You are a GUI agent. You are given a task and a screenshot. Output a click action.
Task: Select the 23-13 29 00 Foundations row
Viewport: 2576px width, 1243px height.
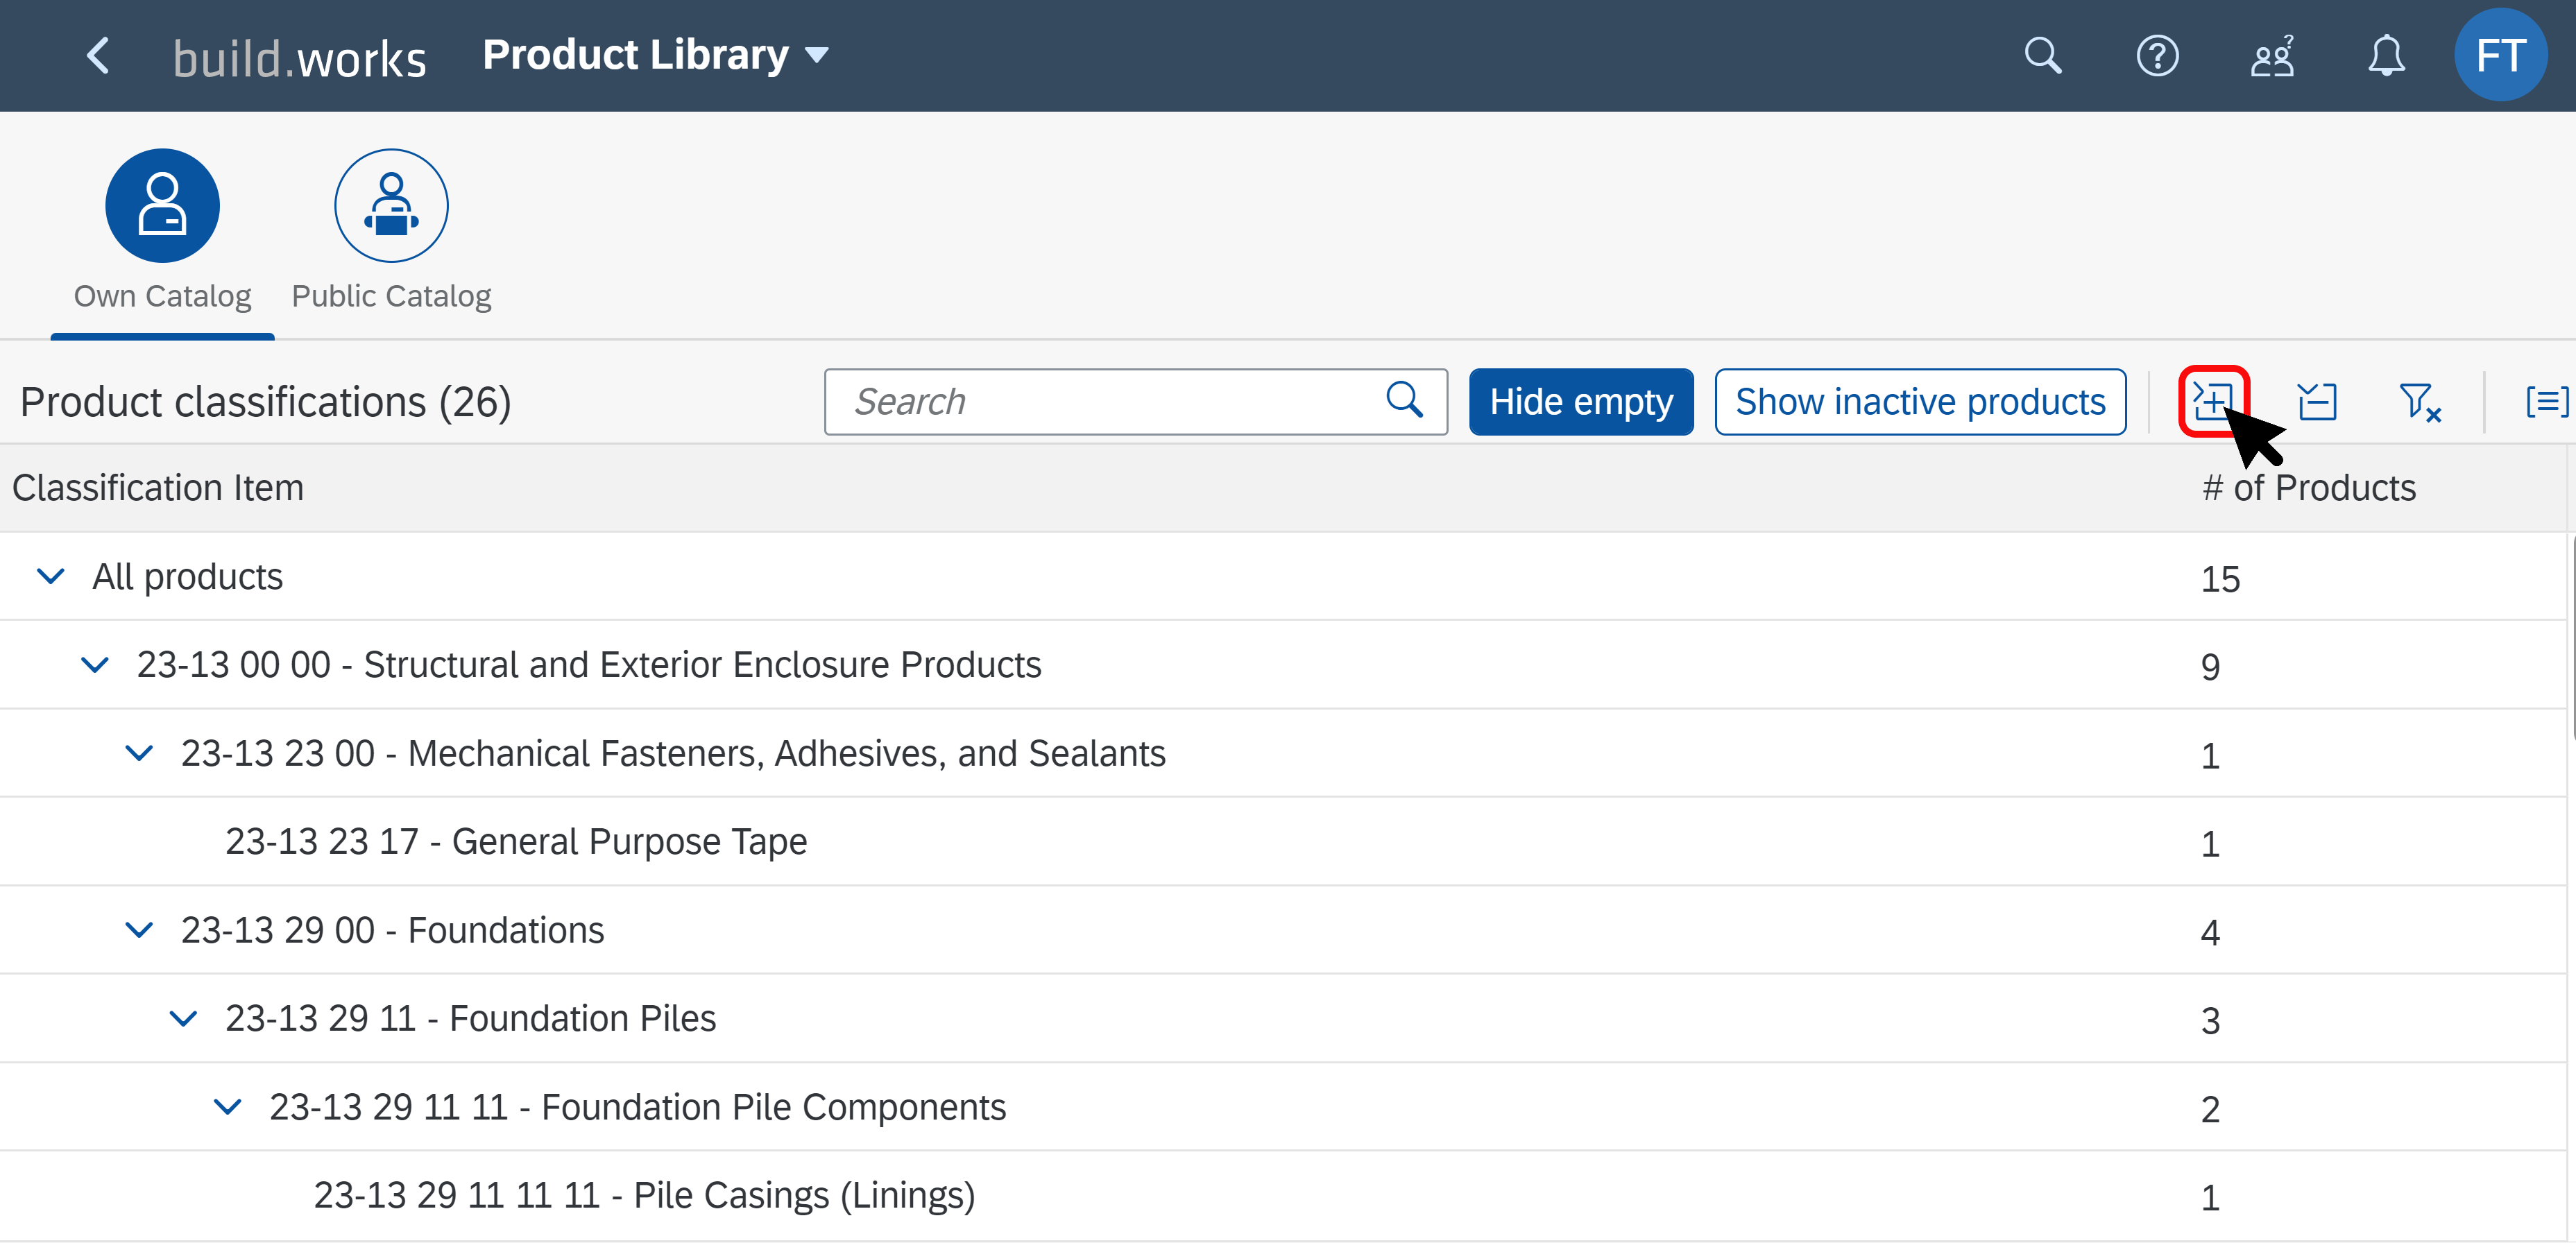[1283, 930]
